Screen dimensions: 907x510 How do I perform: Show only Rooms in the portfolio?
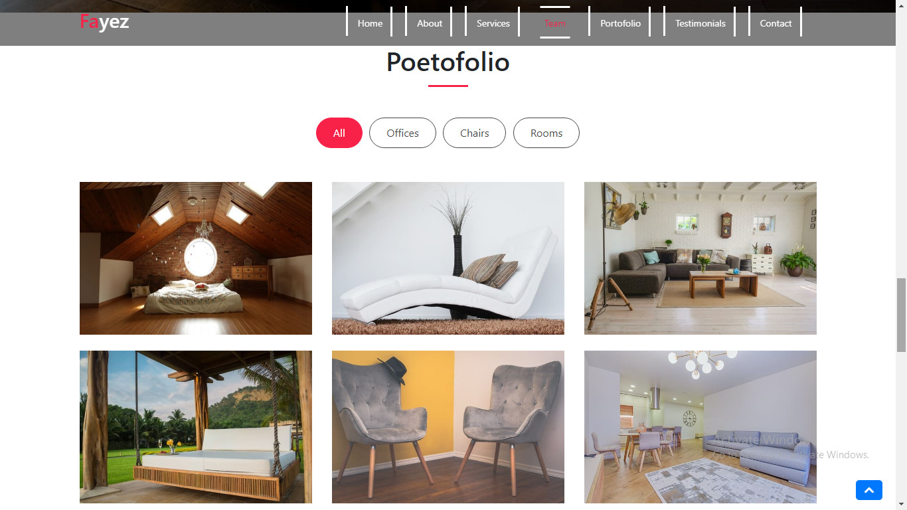pos(546,133)
